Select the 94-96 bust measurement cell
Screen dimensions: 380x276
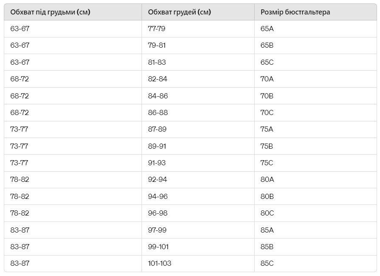[158, 196]
